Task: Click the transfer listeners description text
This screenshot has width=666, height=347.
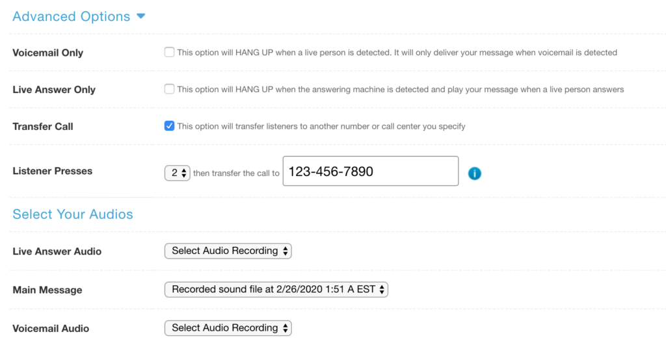Action: (321, 127)
